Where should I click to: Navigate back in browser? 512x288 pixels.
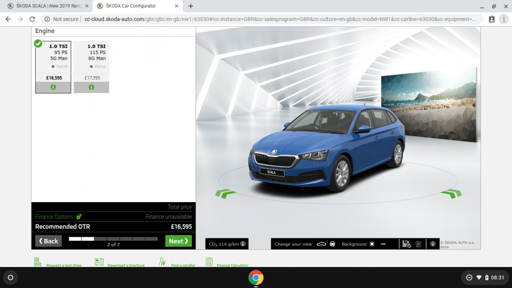coord(8,19)
